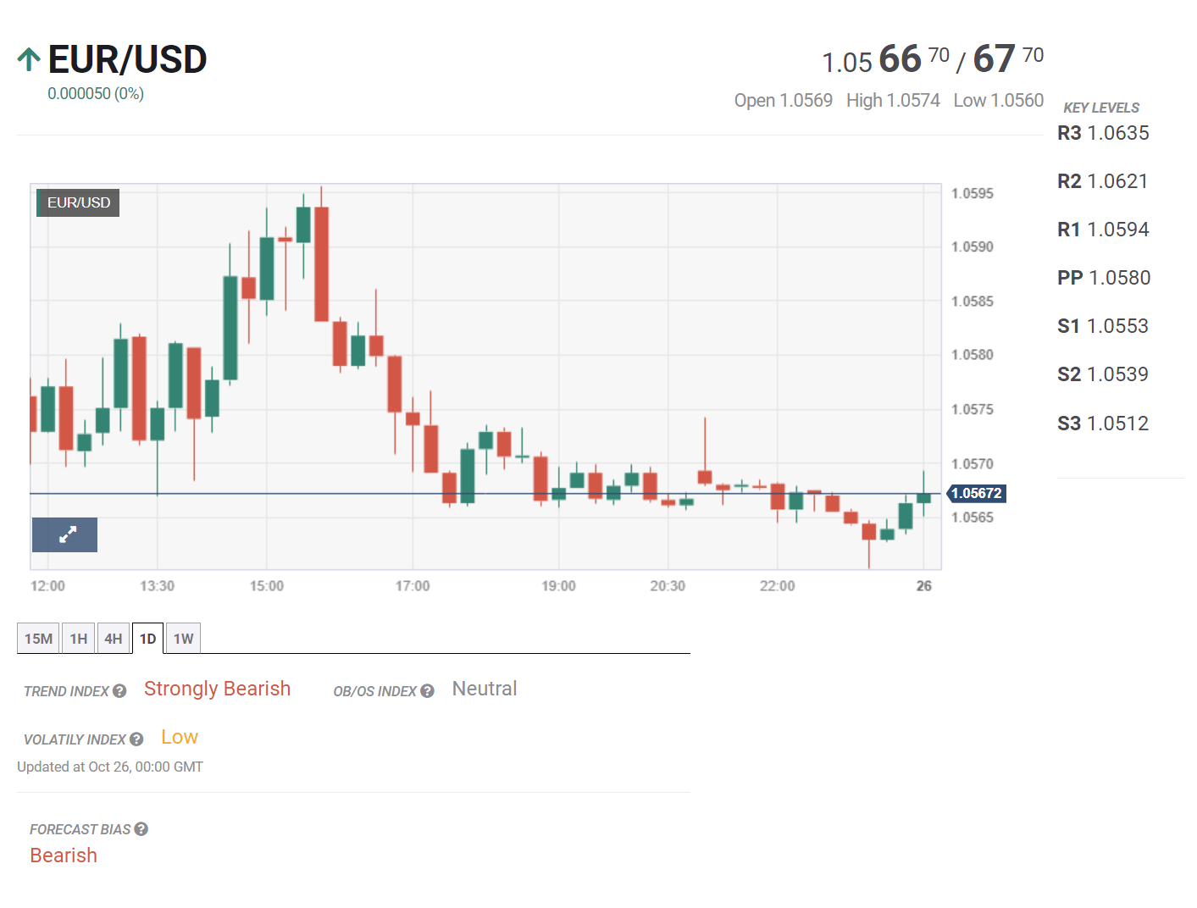Click the 22:00 time axis label
Image resolution: width=1197 pixels, height=908 pixels.
tap(777, 586)
